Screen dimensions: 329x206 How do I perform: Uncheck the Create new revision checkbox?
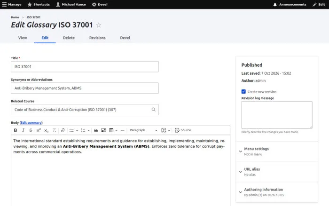point(243,92)
